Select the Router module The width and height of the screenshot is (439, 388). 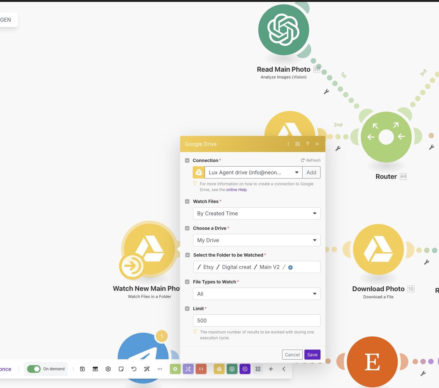386,137
